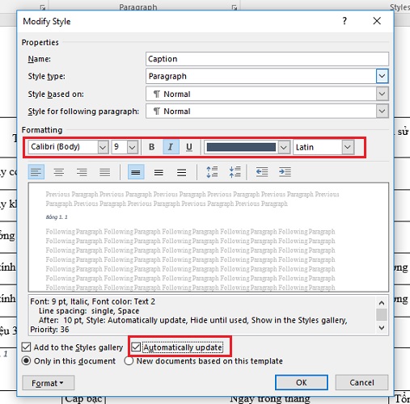Toggle Italic formatting button
410x404 pixels.
(171, 147)
